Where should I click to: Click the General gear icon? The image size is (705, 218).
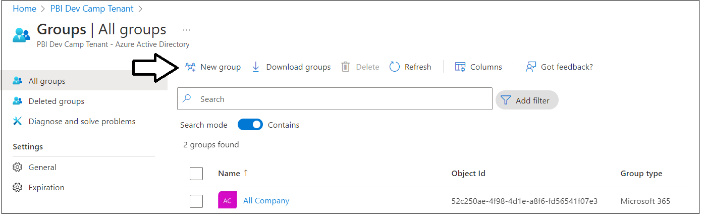coord(18,167)
